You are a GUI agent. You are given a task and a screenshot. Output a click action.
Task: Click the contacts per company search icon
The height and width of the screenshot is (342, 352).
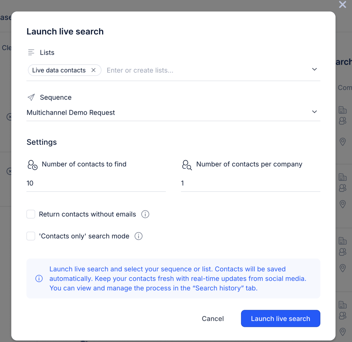(187, 165)
